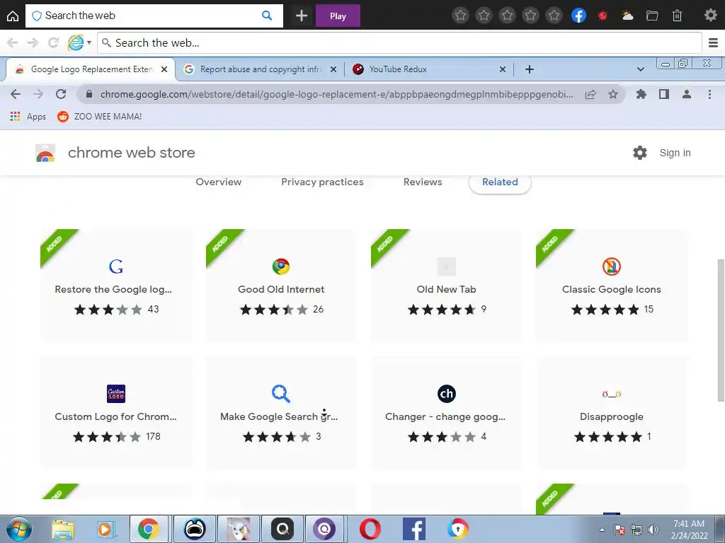Open a new Chrome tab

[530, 69]
